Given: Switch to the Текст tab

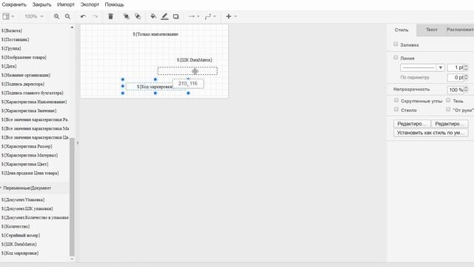Looking at the screenshot, I should [432, 30].
